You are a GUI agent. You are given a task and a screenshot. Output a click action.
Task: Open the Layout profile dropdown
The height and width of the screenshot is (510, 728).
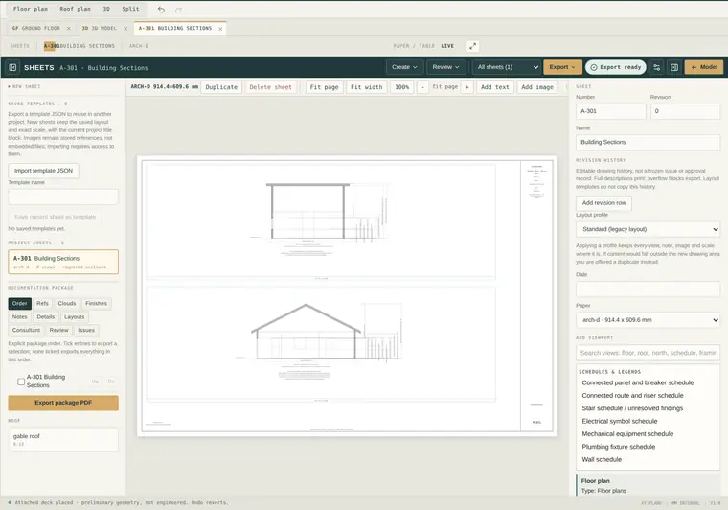click(x=648, y=229)
